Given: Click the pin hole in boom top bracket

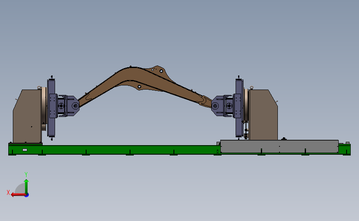Looking at the screenshot, I should coord(161,71).
